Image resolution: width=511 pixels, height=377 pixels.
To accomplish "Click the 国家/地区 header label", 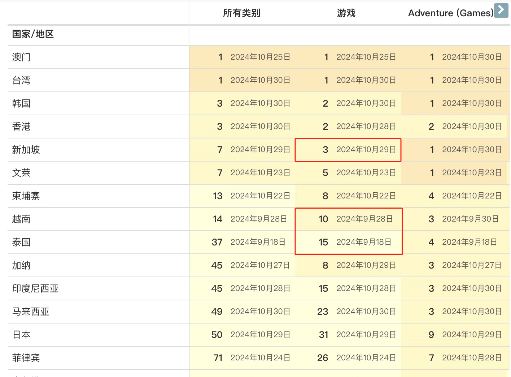I will pyautogui.click(x=33, y=34).
